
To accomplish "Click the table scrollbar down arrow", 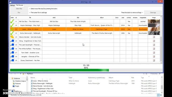I will pyautogui.click(x=161, y=63).
